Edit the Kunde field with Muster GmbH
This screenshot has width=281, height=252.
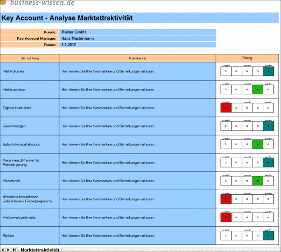pos(137,32)
